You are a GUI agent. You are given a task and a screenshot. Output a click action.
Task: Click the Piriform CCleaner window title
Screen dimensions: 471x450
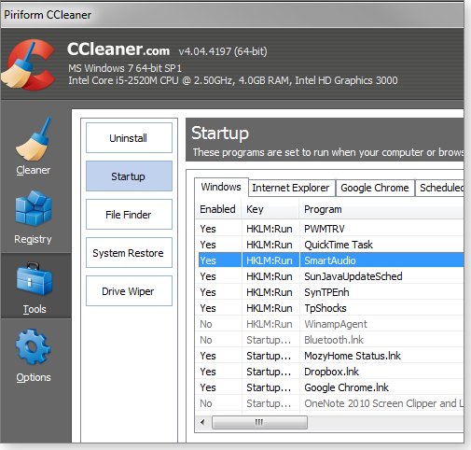pos(48,15)
